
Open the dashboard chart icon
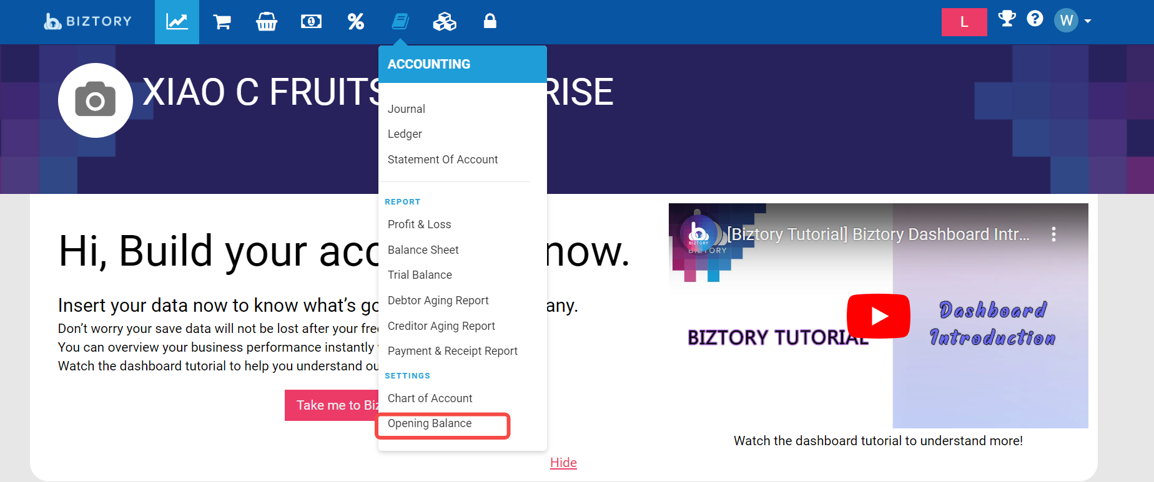(x=177, y=22)
